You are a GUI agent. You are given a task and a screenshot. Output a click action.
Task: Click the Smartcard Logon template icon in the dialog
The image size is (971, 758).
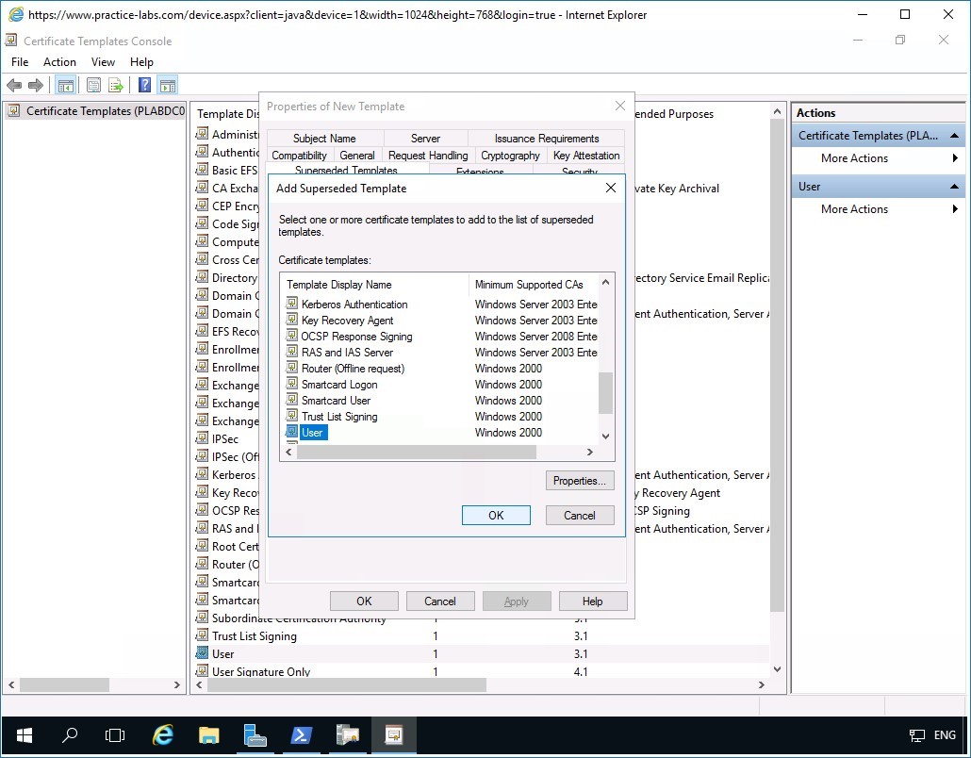(291, 384)
